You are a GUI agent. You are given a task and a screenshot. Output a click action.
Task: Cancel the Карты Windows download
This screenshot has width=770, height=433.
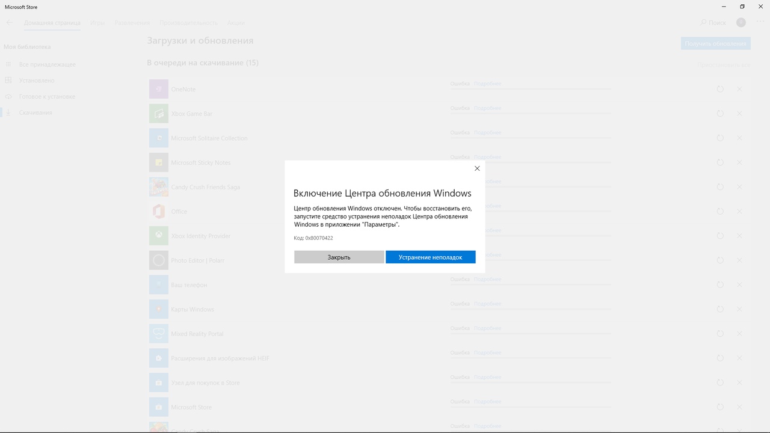[740, 309]
